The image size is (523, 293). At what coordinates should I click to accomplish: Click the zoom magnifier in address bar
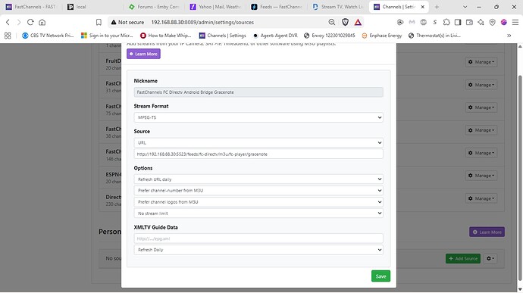331,22
